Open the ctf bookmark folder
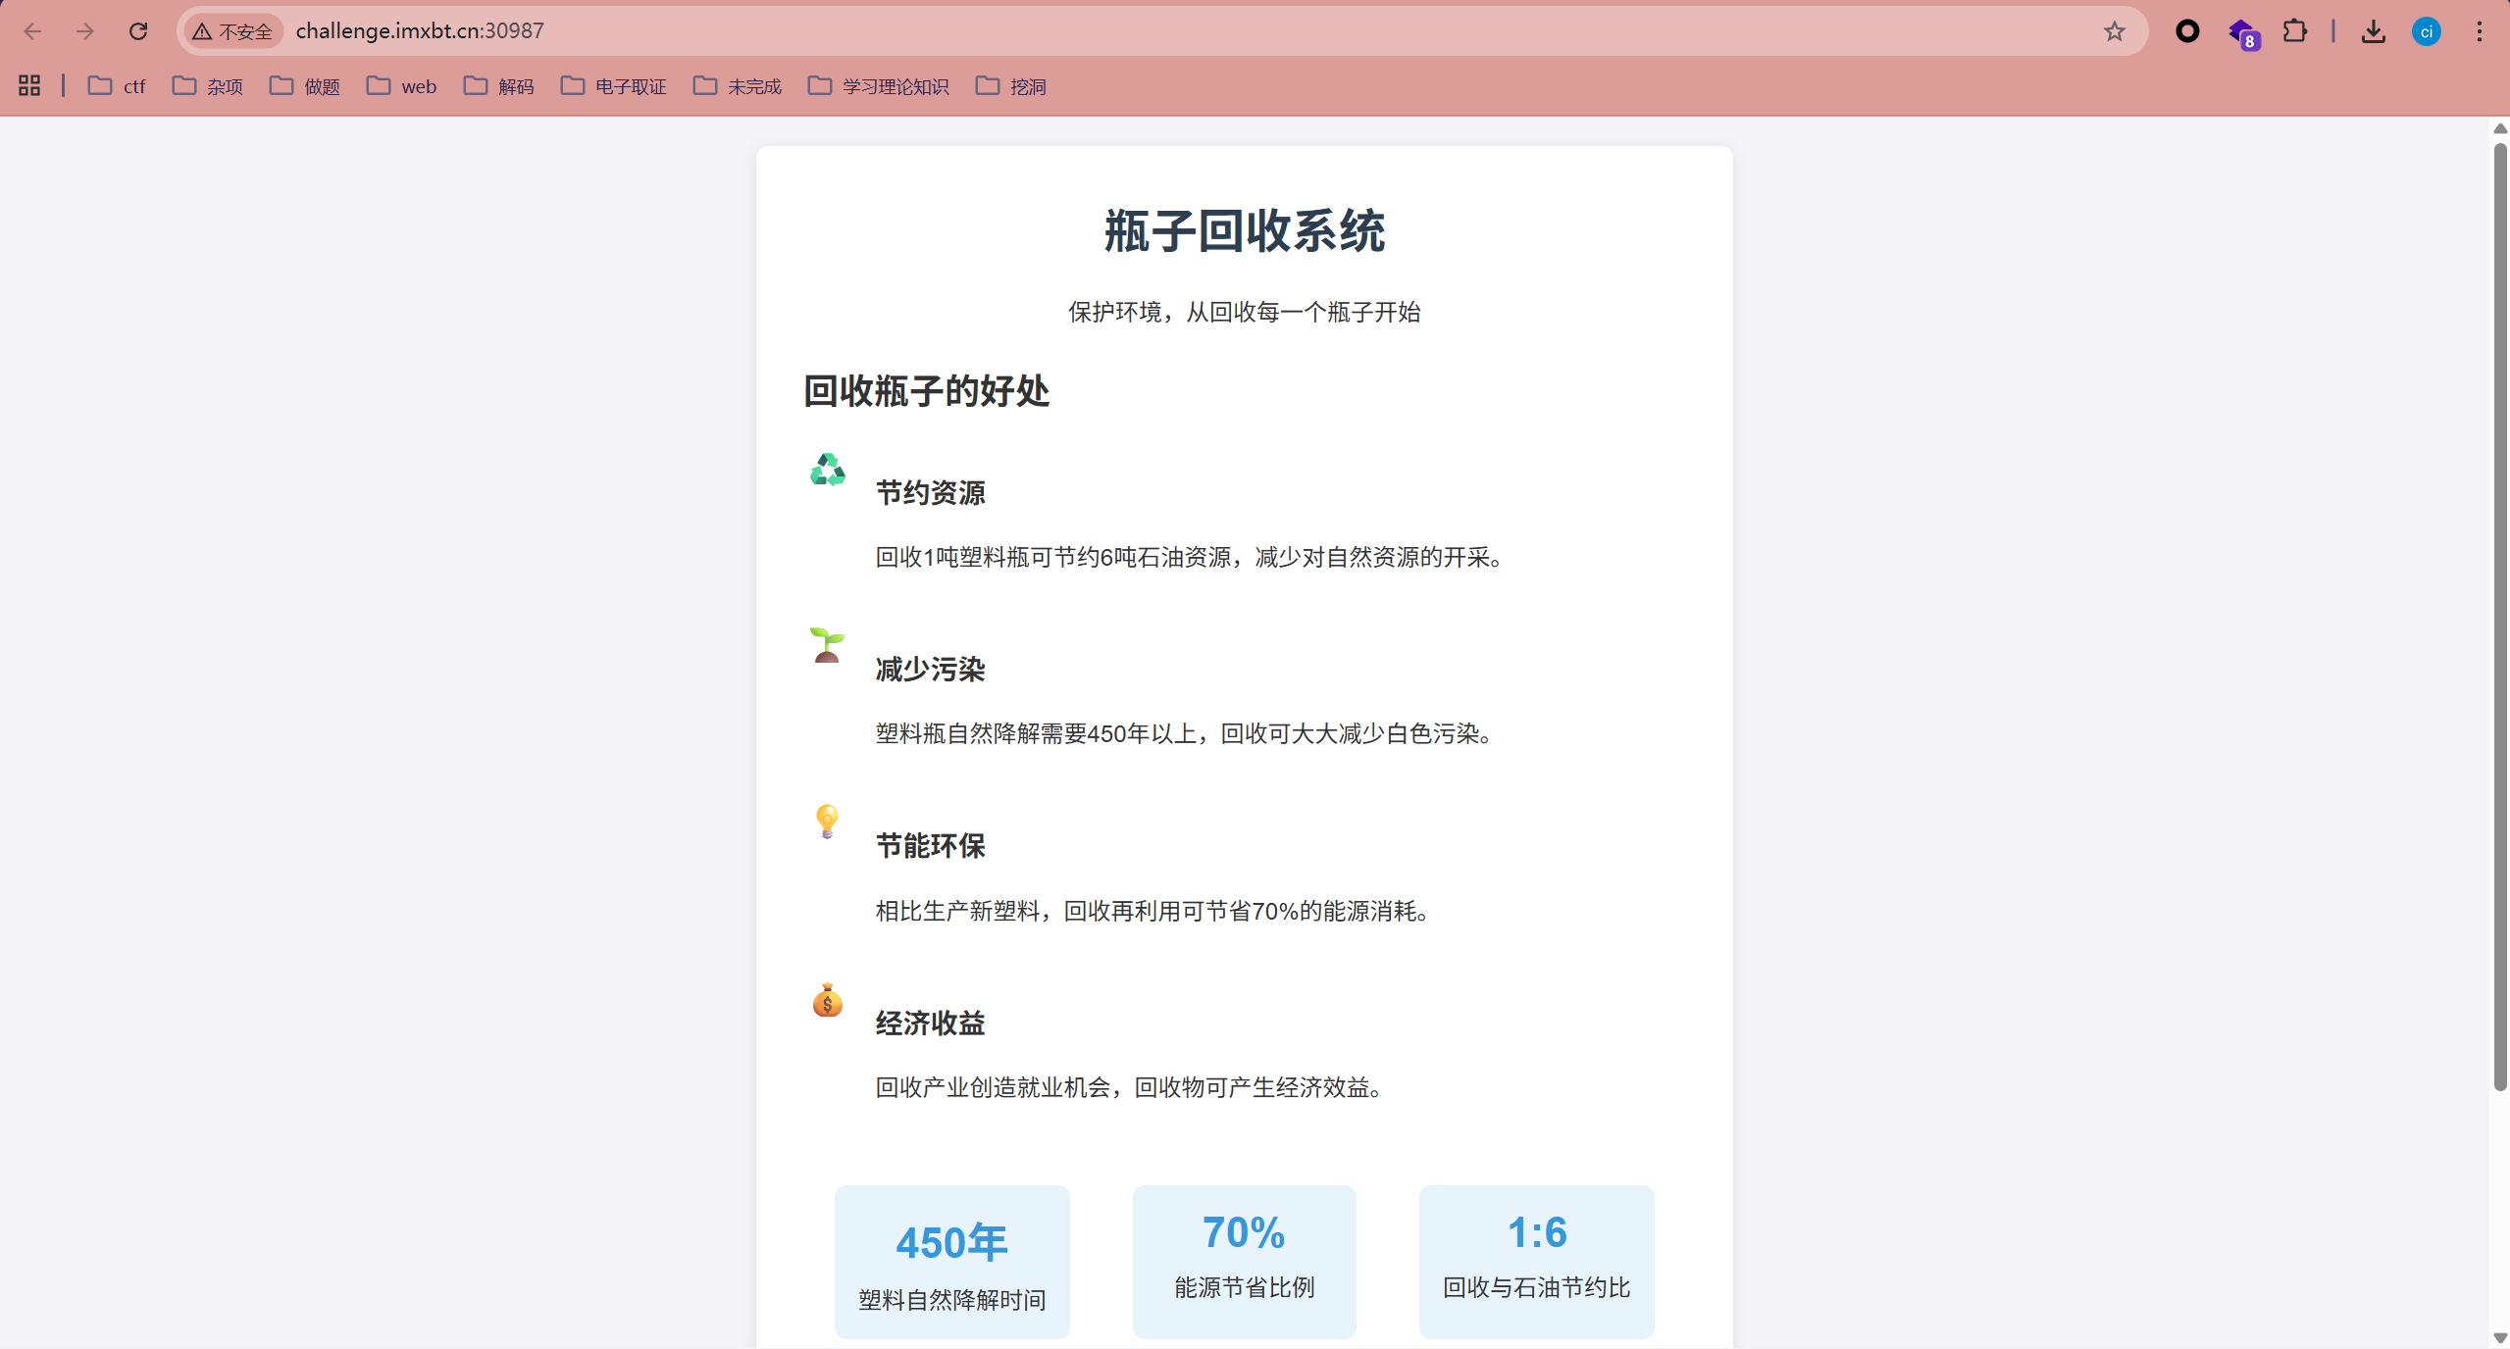Screen dimensions: 2510x1349 tap(117, 86)
